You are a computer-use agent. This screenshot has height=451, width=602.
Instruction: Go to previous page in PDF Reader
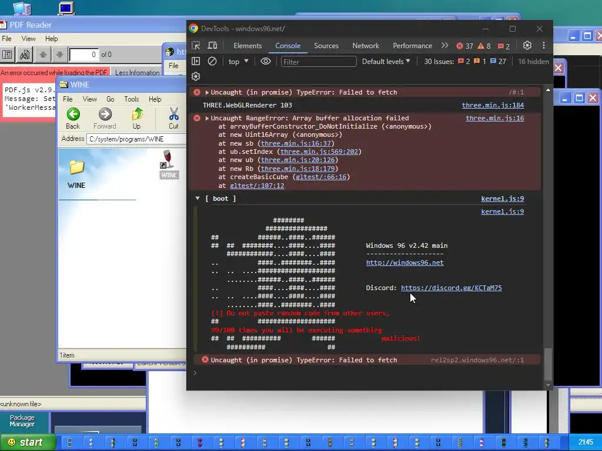tap(43, 55)
